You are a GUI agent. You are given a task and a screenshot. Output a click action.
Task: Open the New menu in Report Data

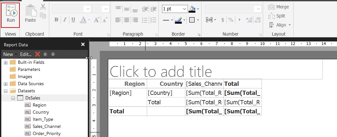(9, 54)
